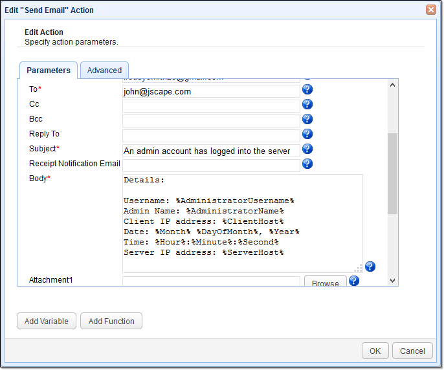Click the scroll up arrow in parameters panel
The height and width of the screenshot is (370, 444).
pyautogui.click(x=392, y=85)
